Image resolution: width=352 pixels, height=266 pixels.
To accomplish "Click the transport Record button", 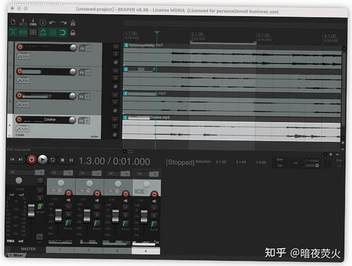I will pyautogui.click(x=32, y=159).
